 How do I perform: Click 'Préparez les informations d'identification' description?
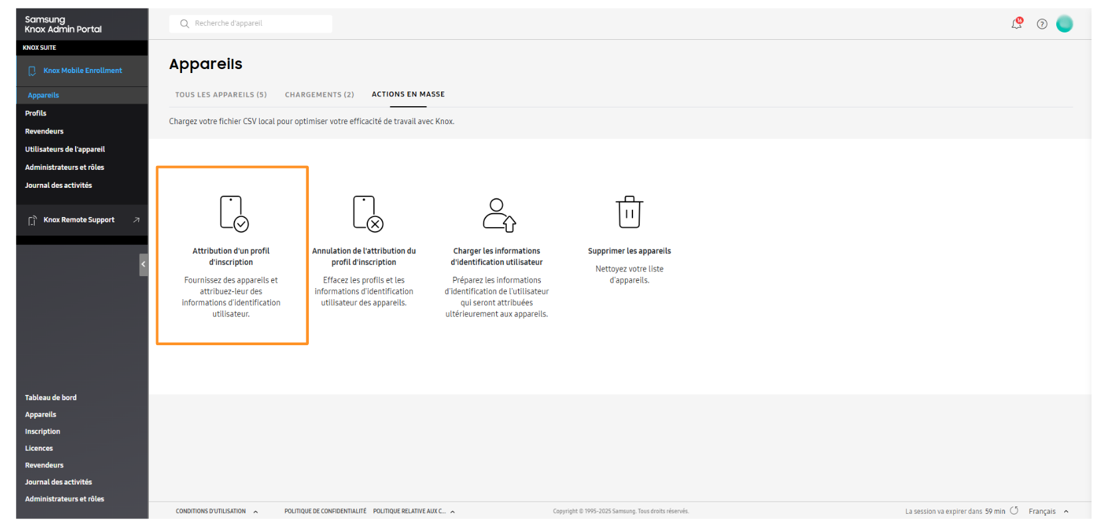coord(497,297)
